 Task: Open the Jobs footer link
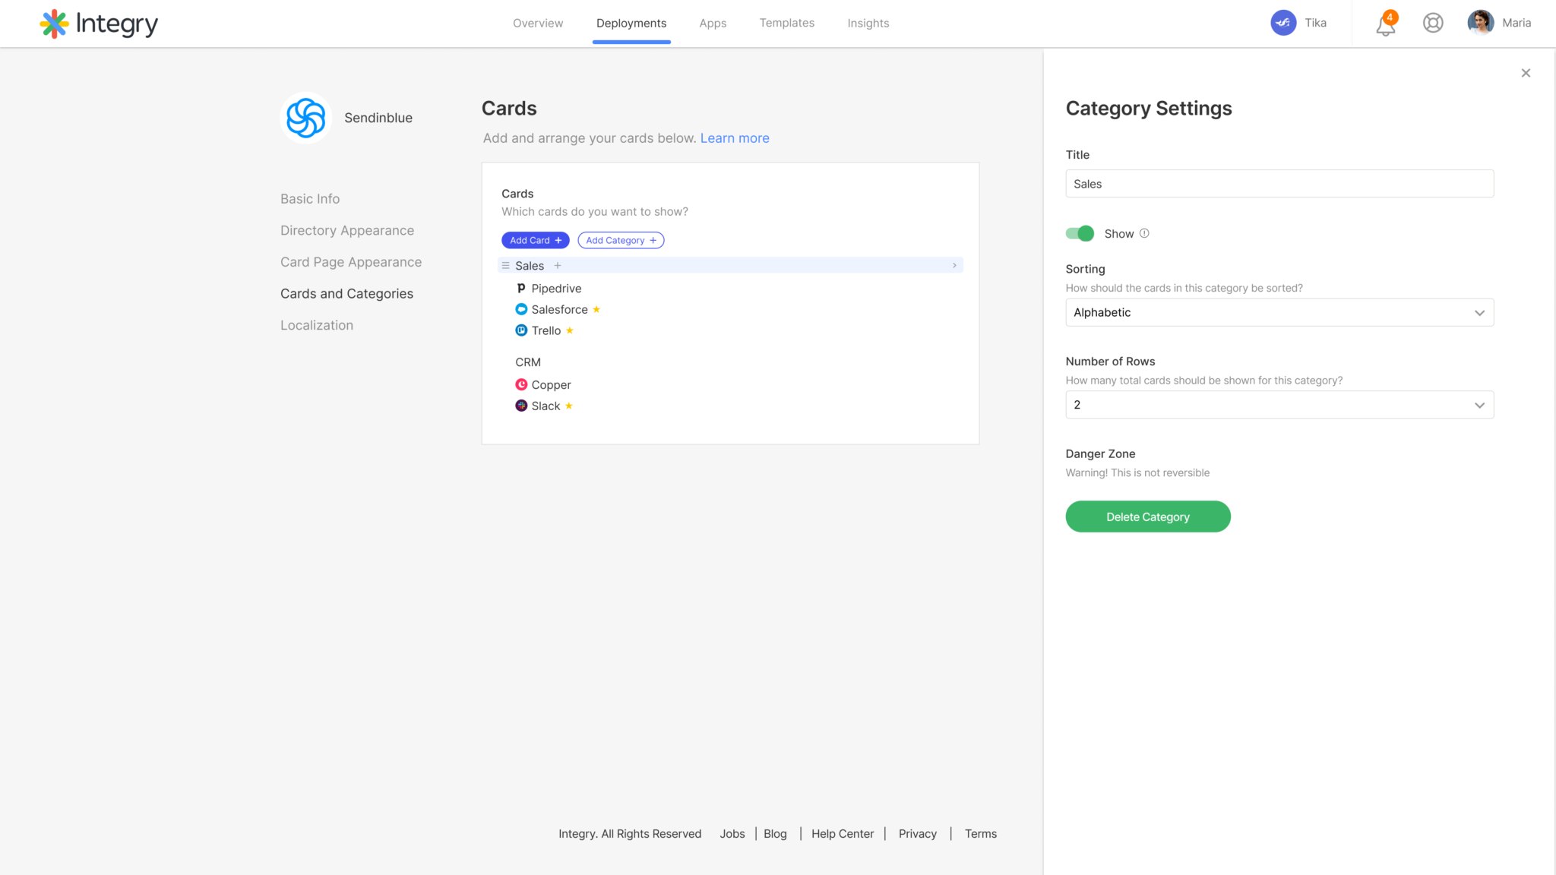(x=732, y=834)
